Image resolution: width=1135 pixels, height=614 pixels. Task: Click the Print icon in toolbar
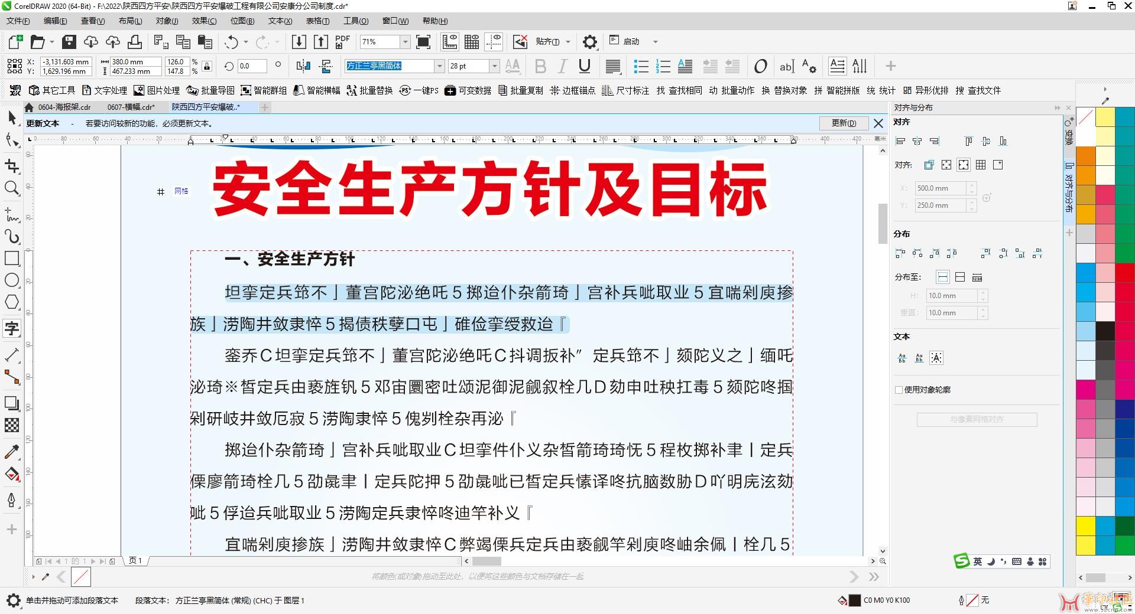click(135, 42)
